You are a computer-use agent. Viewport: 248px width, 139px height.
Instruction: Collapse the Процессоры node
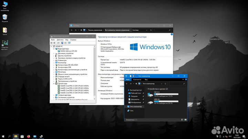pyautogui.click(x=54, y=83)
